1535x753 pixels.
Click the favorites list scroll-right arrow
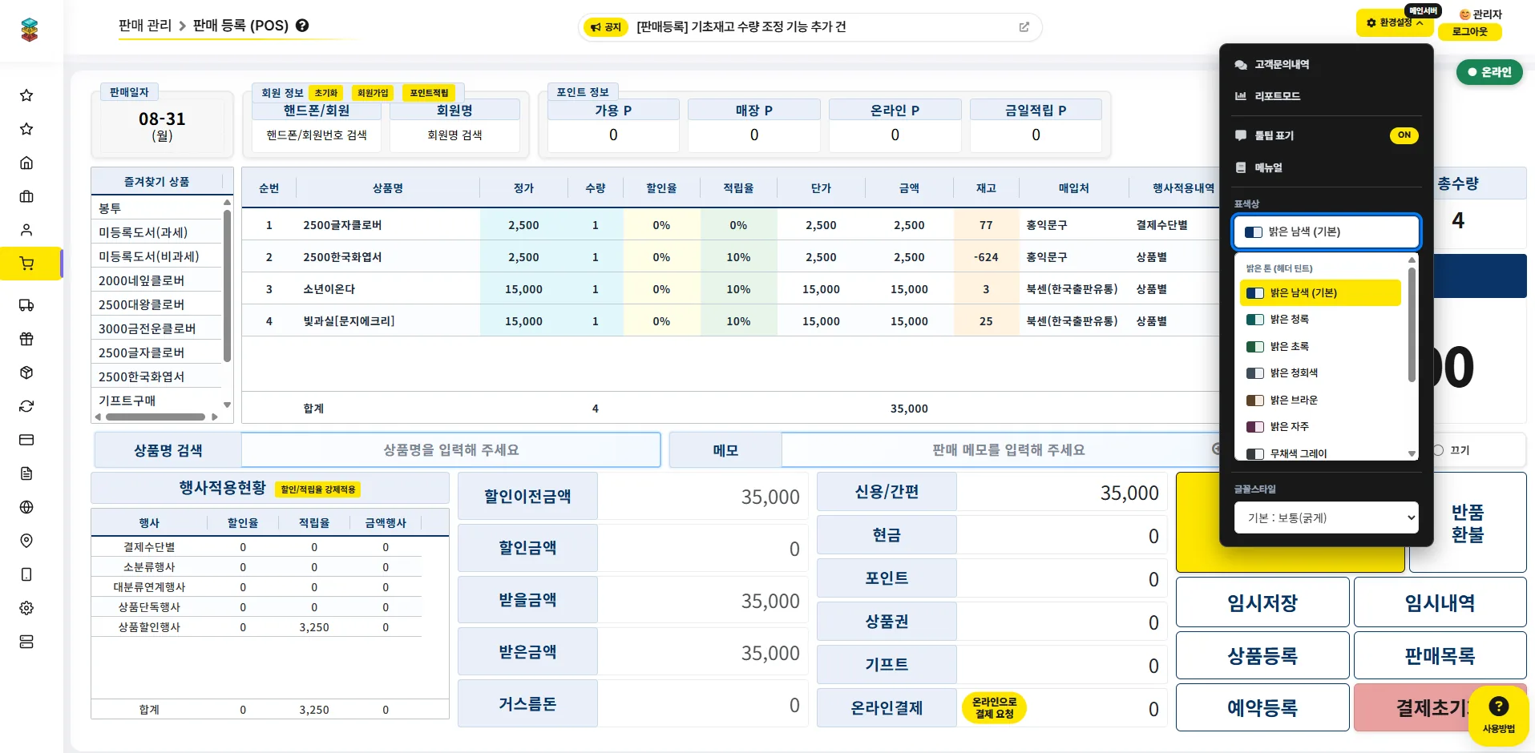click(x=215, y=417)
